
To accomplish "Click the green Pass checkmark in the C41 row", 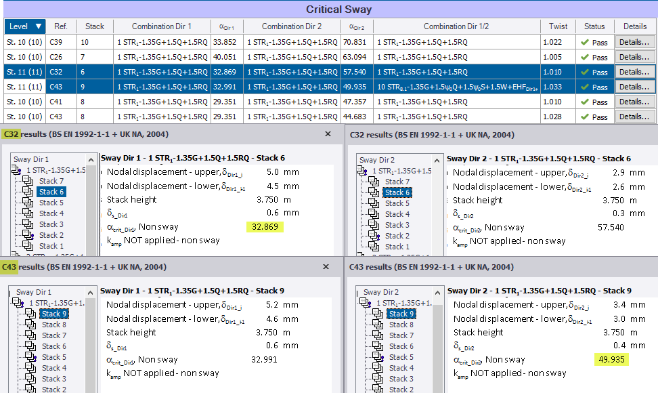I will tap(584, 102).
